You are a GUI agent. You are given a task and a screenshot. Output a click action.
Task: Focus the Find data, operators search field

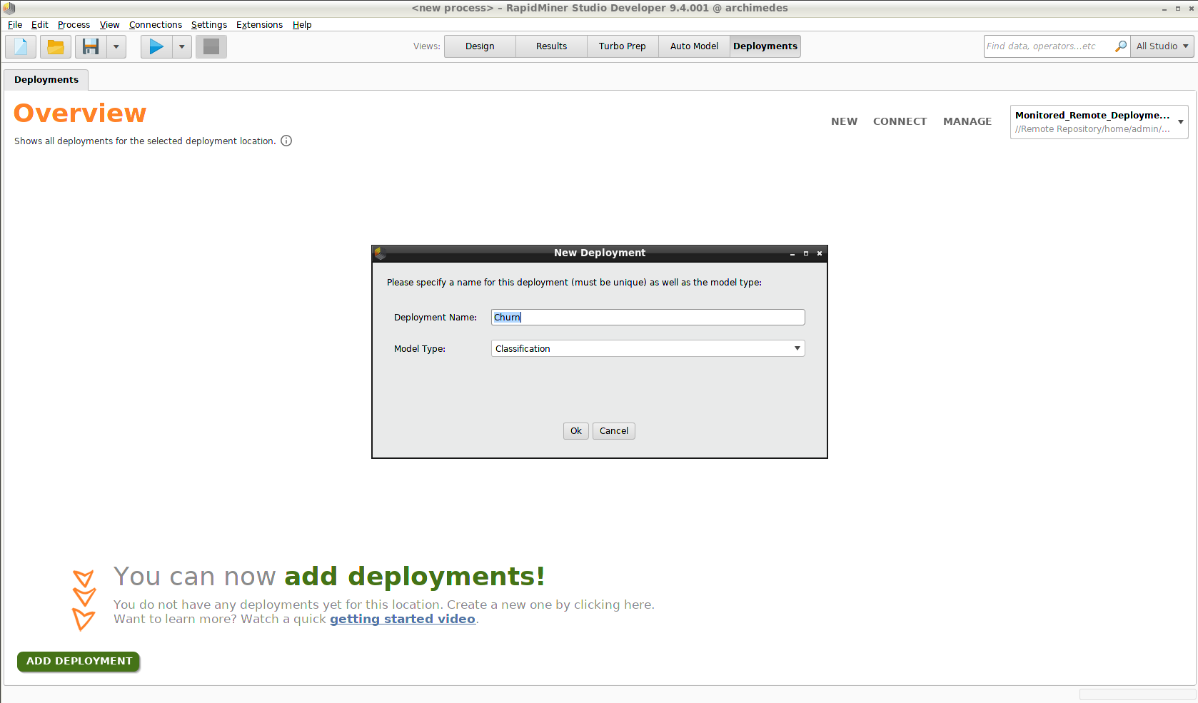point(1048,46)
